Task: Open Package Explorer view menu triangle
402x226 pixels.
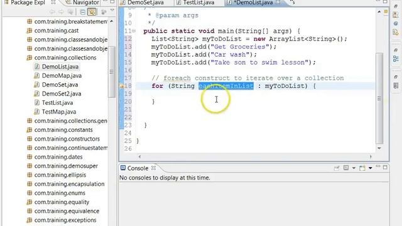Action: 112,11
